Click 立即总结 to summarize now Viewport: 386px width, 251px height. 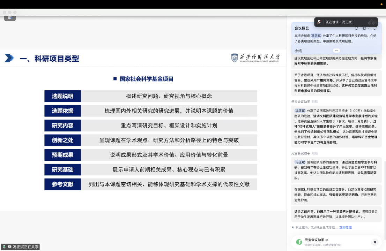[x=345, y=227]
